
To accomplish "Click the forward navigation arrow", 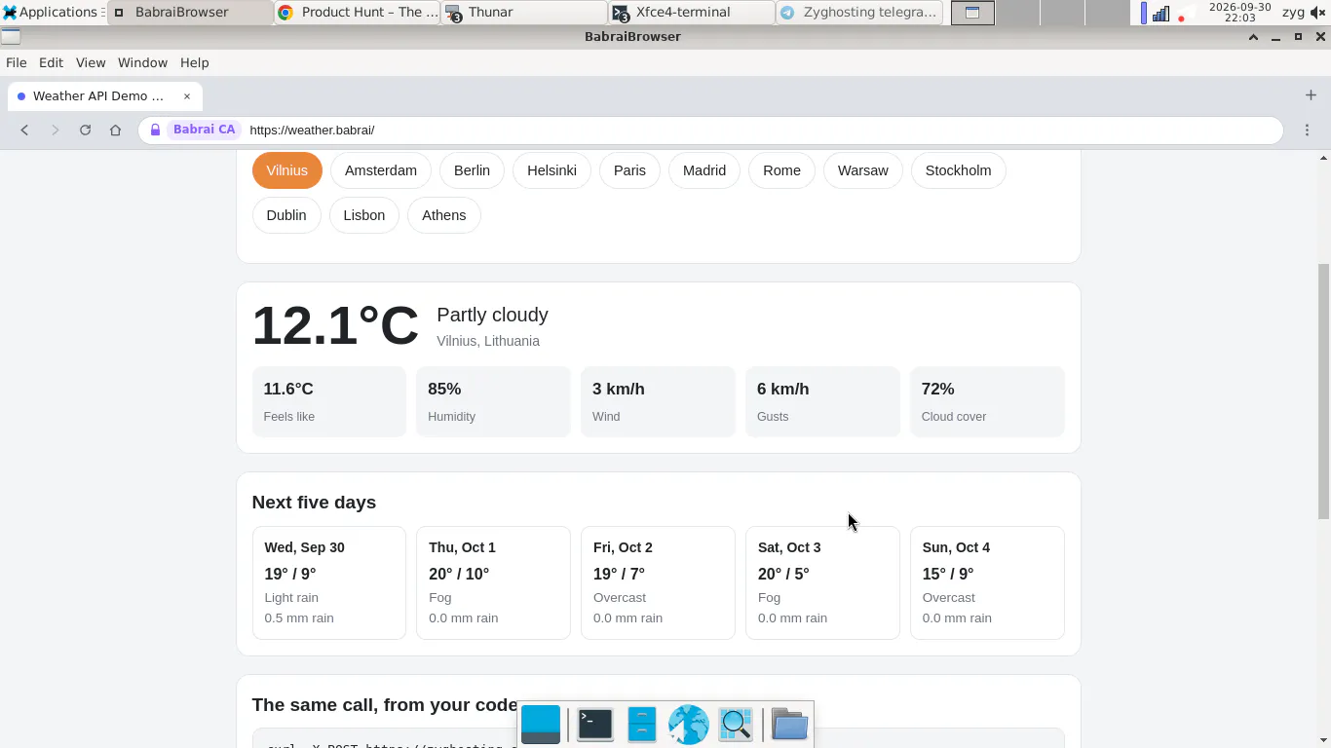I will 55,130.
